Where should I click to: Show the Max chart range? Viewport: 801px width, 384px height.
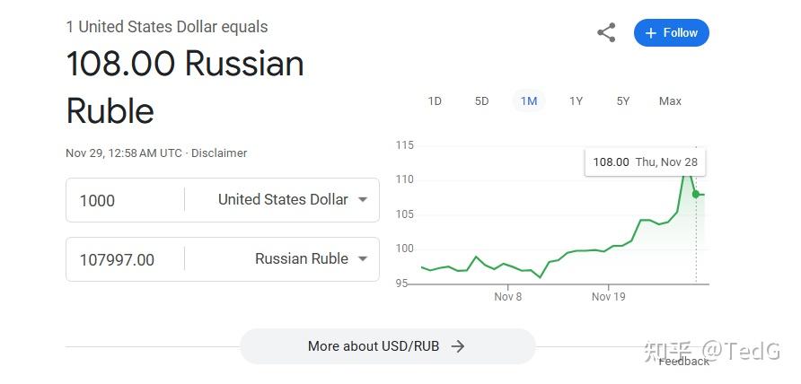click(670, 101)
